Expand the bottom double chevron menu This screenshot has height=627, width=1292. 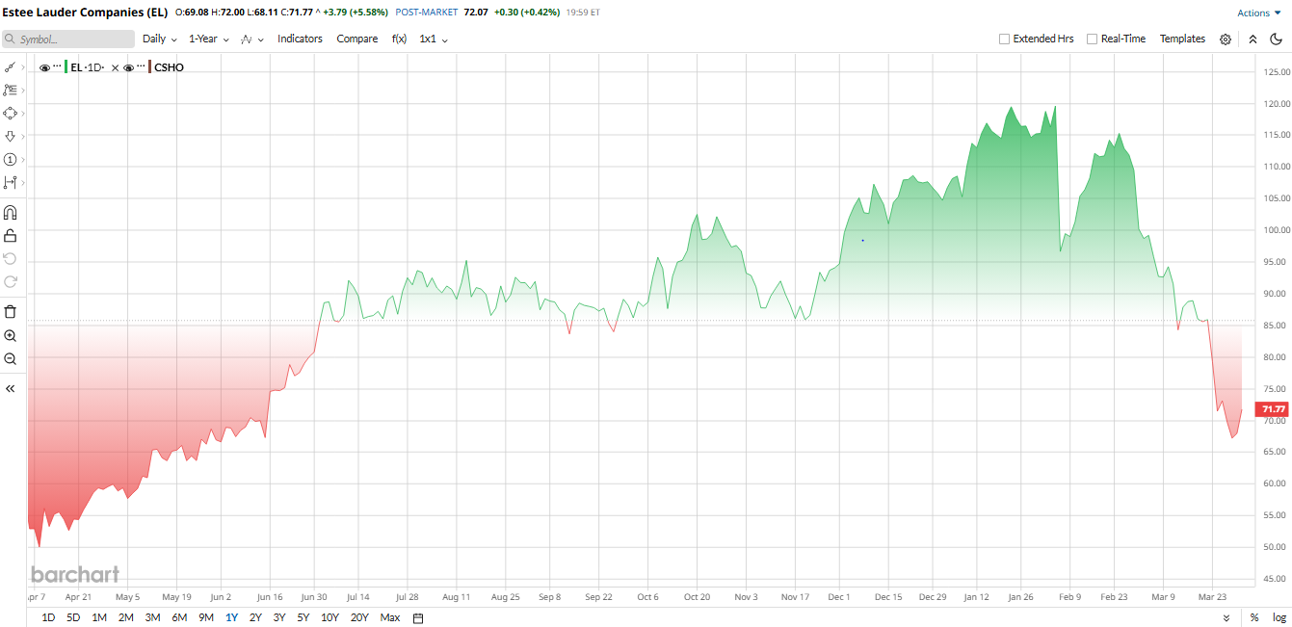coord(1226,617)
